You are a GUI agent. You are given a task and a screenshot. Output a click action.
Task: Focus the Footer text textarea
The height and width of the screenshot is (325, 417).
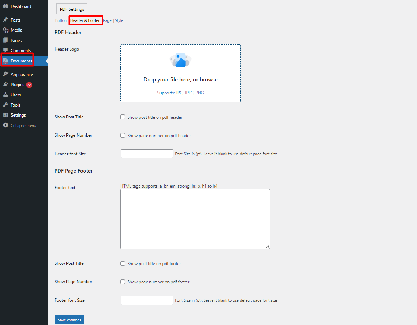coord(195,219)
